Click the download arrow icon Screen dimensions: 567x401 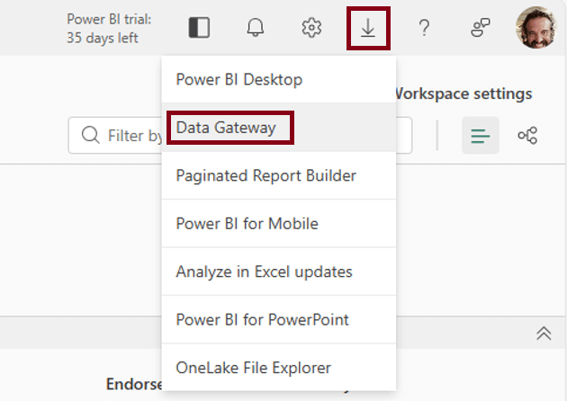click(368, 28)
